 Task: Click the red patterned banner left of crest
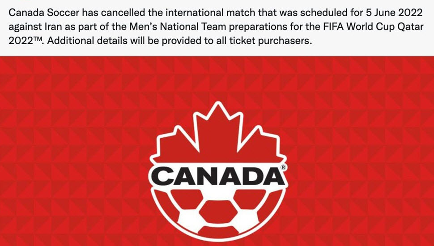73,151
